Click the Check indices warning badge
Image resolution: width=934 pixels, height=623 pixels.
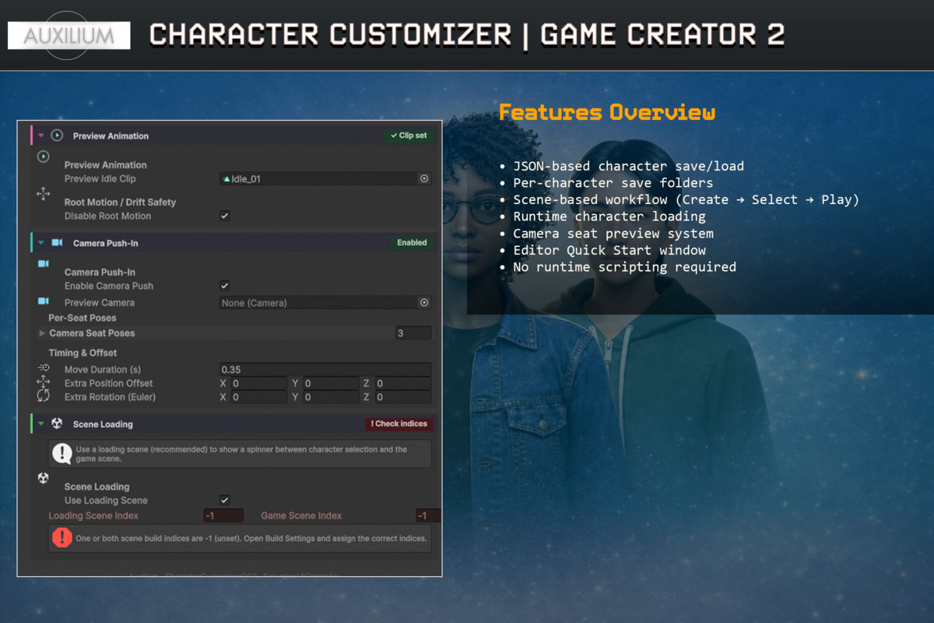coord(399,424)
